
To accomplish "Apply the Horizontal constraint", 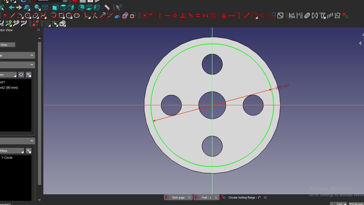I will tap(167, 15).
